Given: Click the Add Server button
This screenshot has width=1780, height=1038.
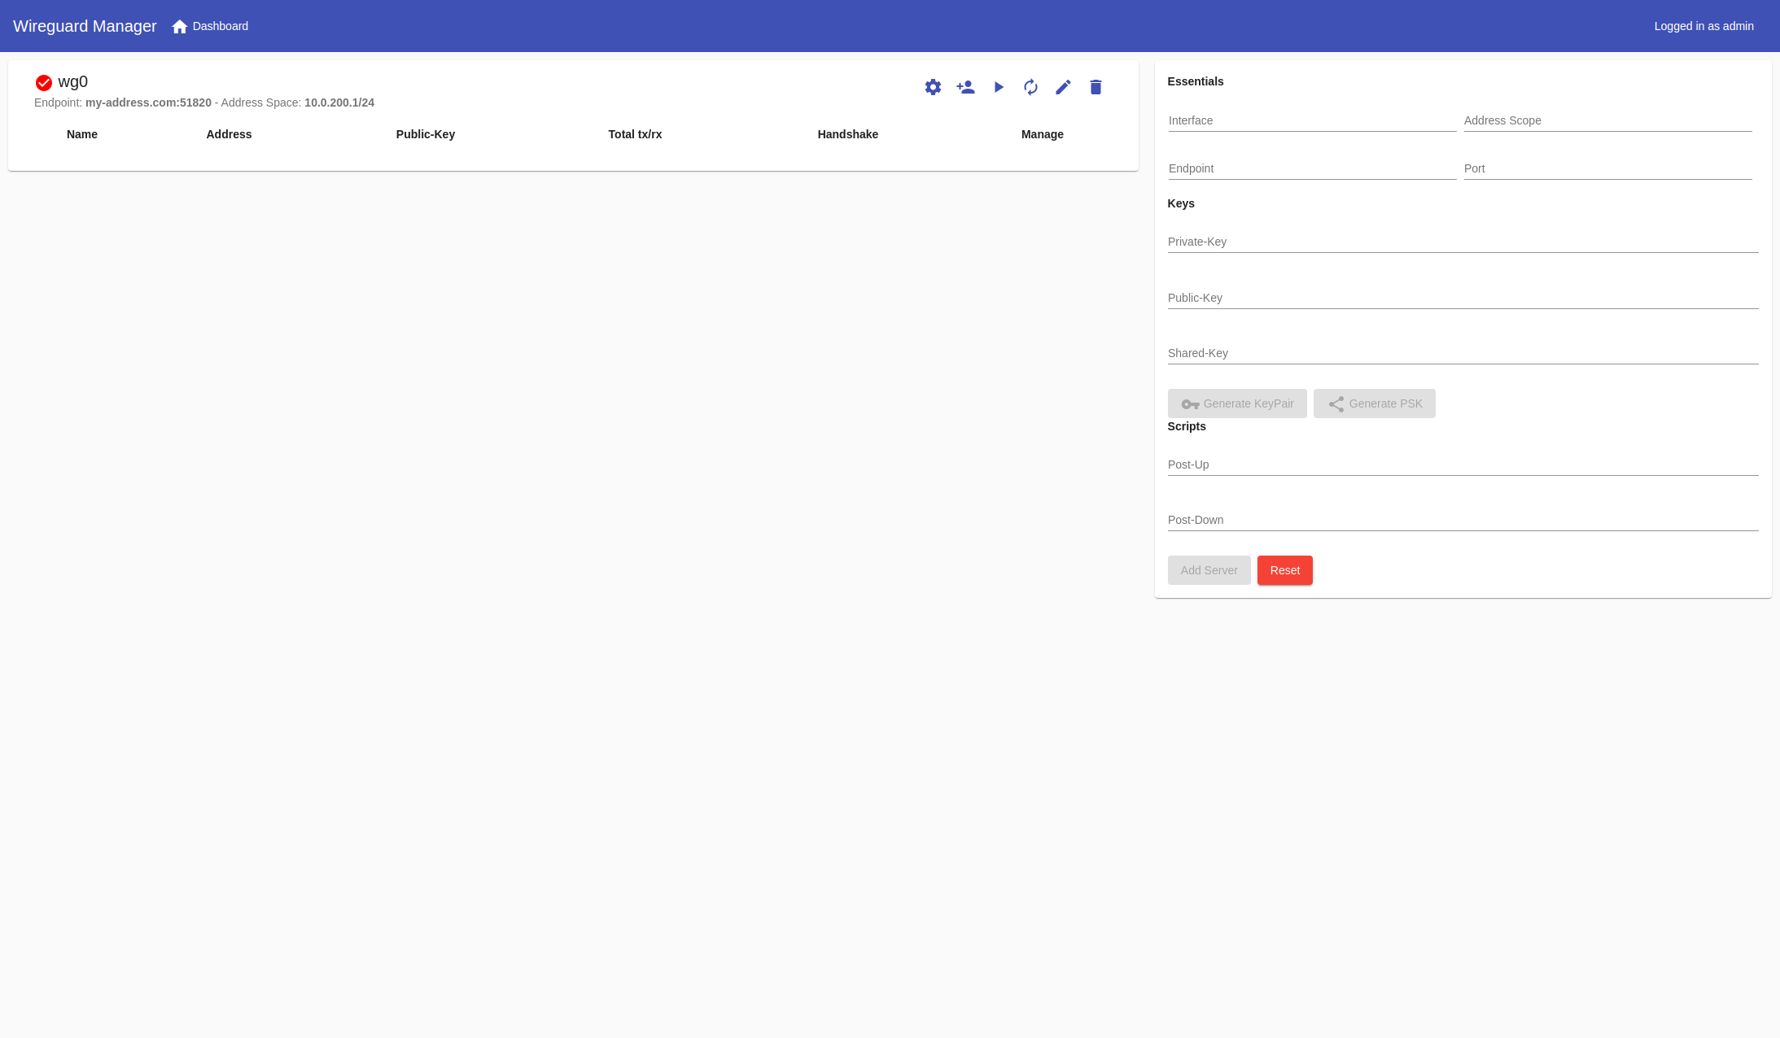Looking at the screenshot, I should (1209, 570).
